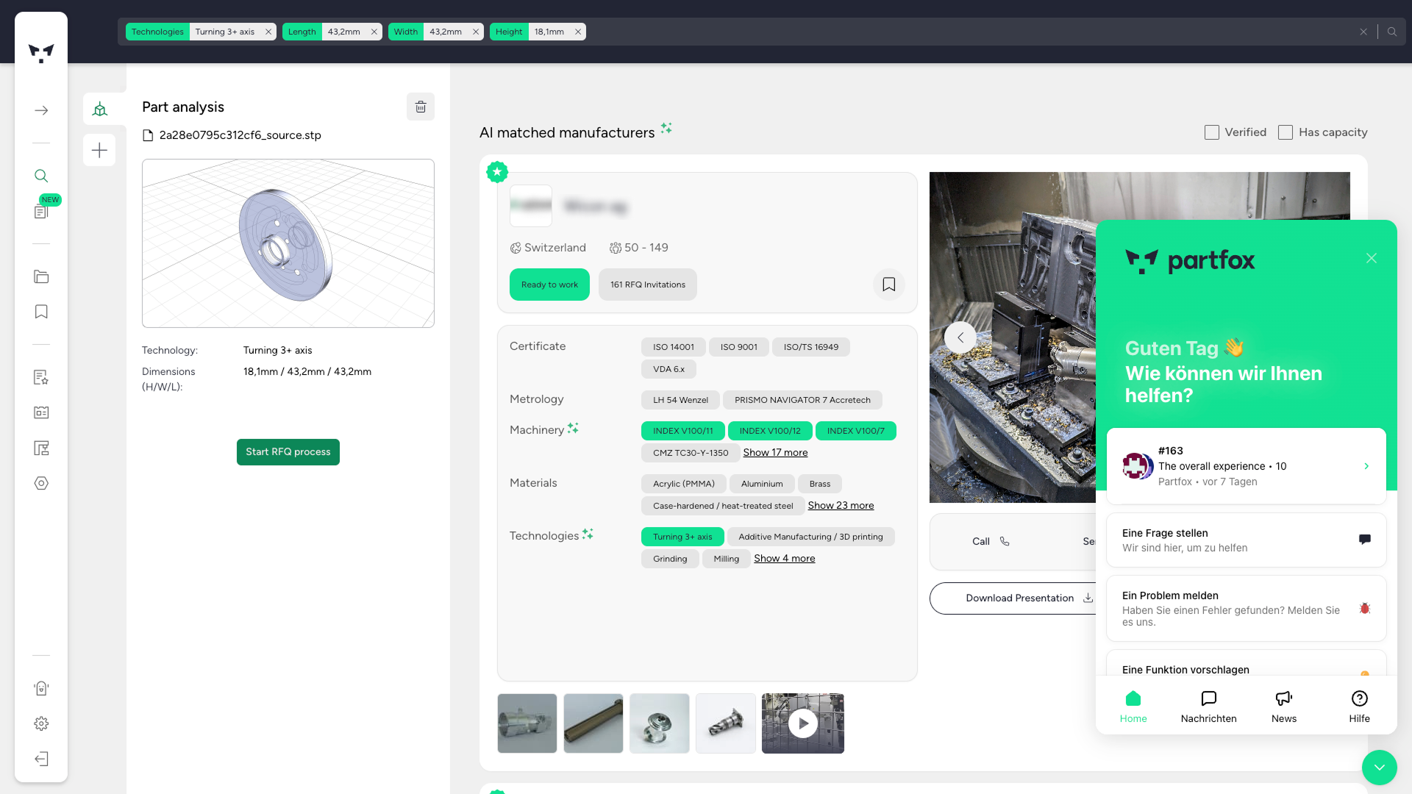Click the Additive Manufacturing / 3D printing tag
The height and width of the screenshot is (794, 1412).
click(x=810, y=537)
